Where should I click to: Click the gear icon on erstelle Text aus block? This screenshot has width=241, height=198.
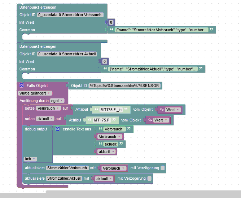pos(57,129)
